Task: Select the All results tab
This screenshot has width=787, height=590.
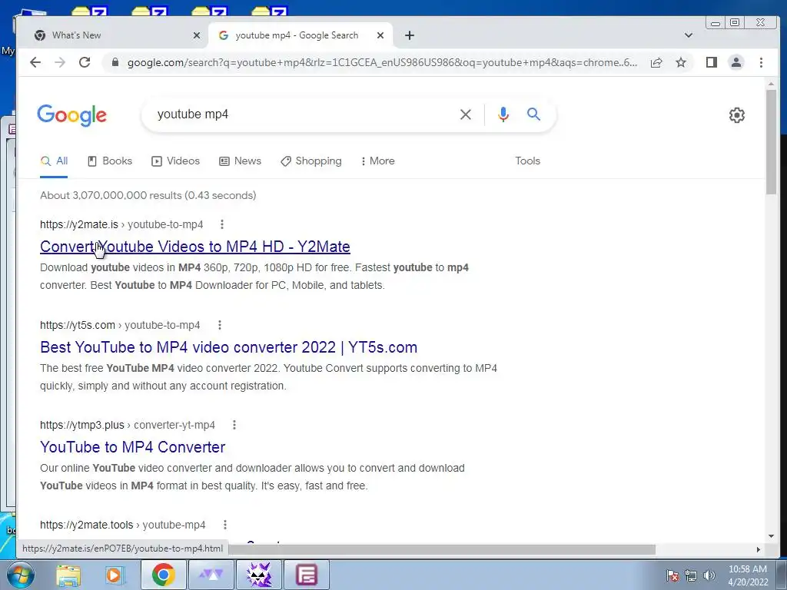Action: coord(54,161)
